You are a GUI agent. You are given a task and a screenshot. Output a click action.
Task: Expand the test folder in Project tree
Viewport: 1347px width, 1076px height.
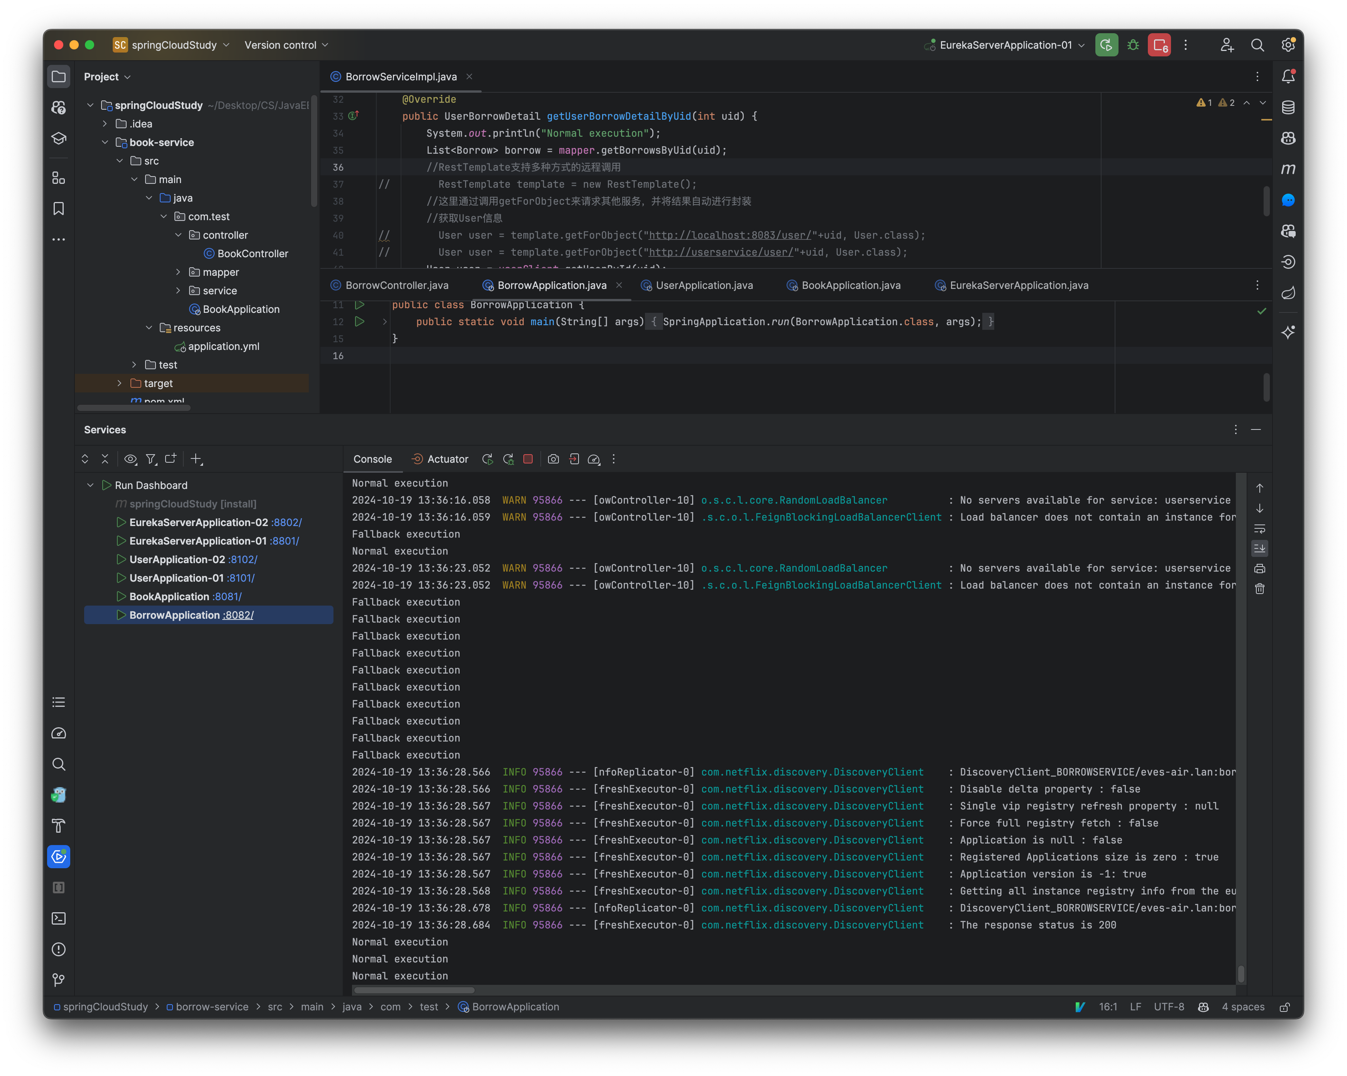(x=134, y=365)
